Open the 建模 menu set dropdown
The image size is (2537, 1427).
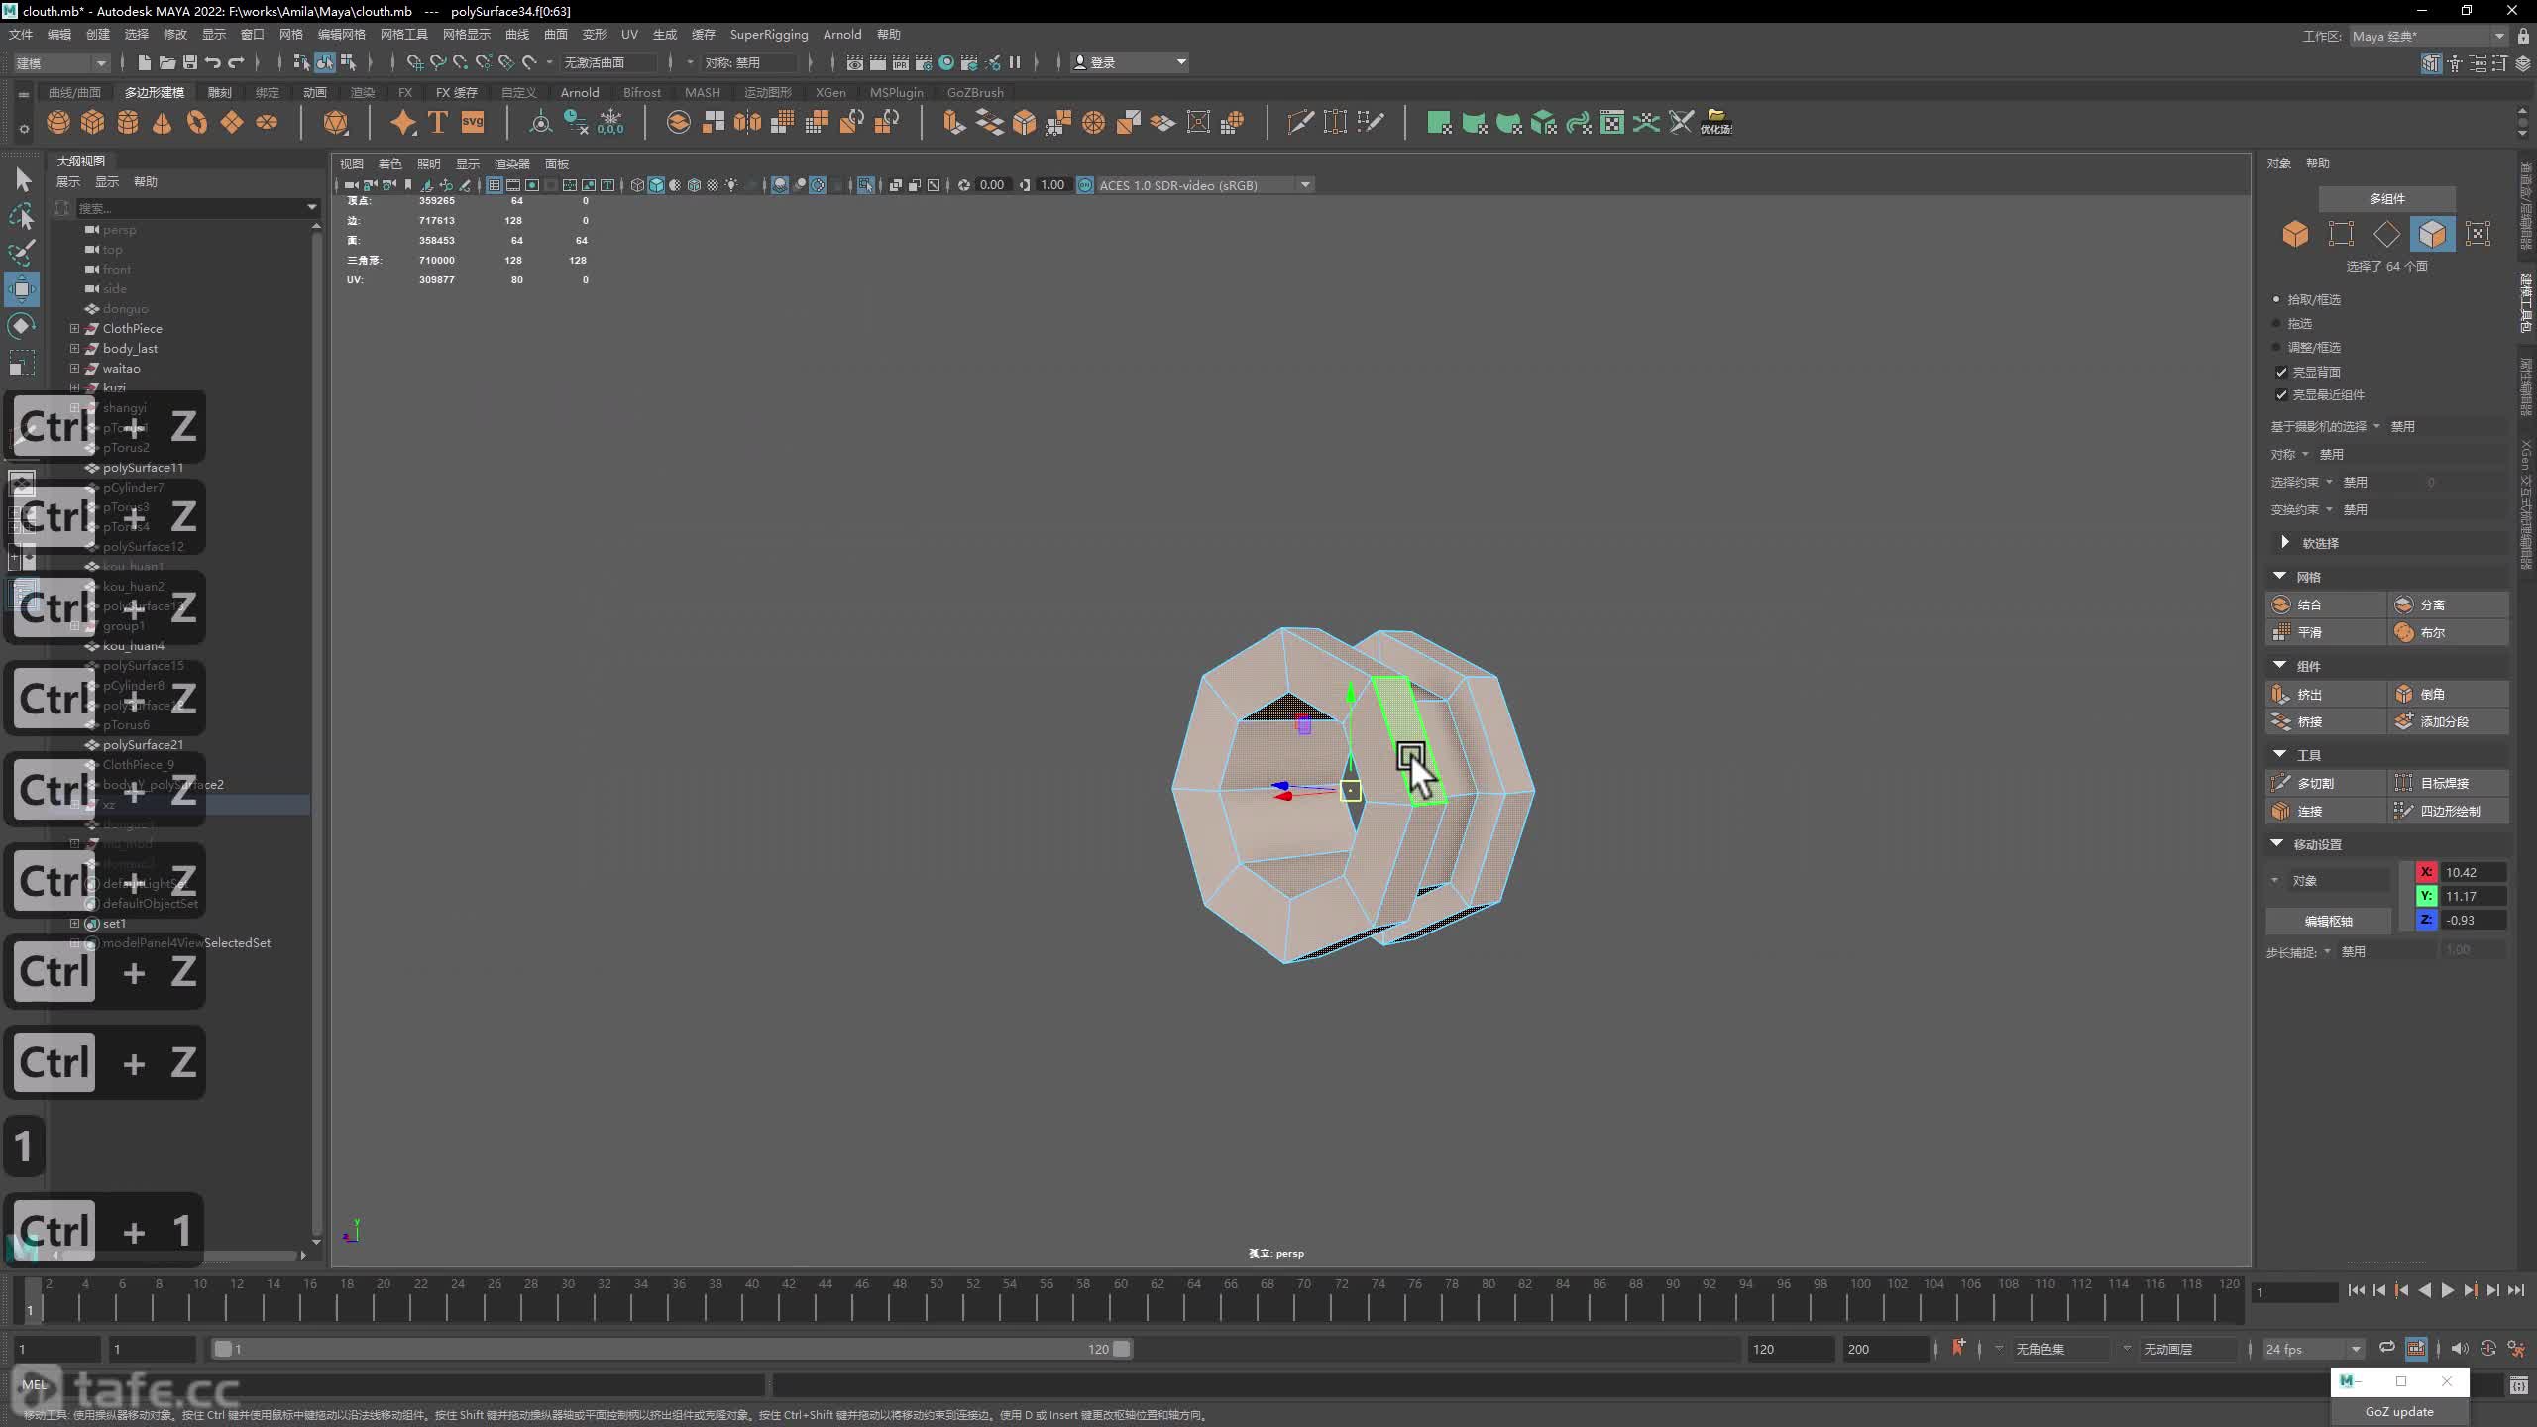(60, 62)
